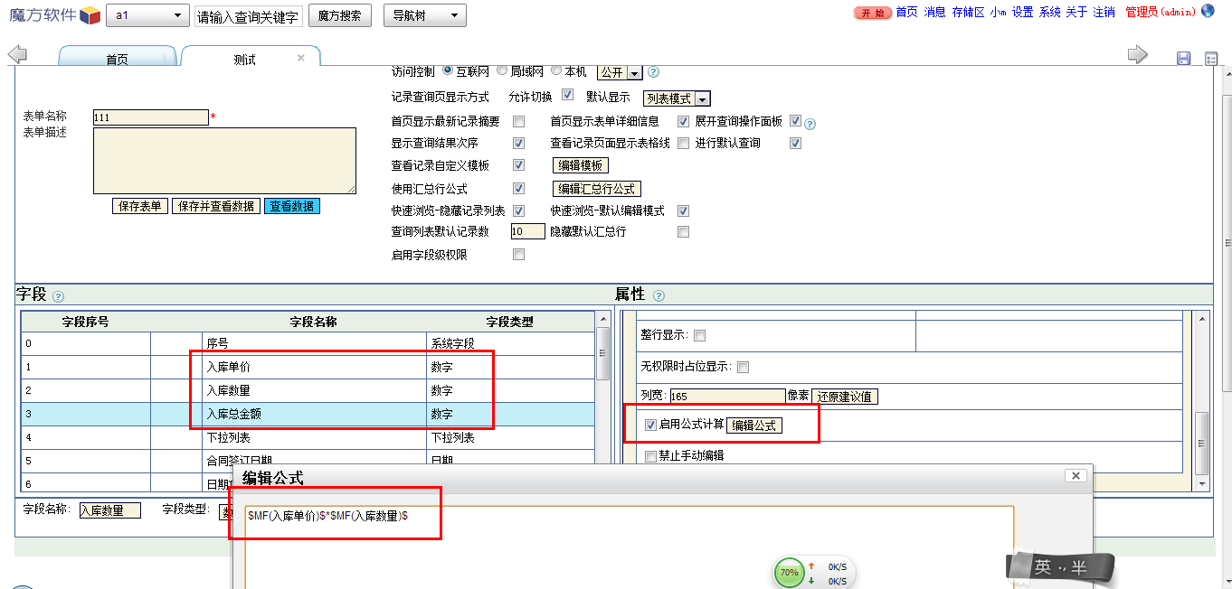Enable 查看记录页面显示表格线 checkbox
This screenshot has height=589, width=1232.
pyautogui.click(x=684, y=143)
